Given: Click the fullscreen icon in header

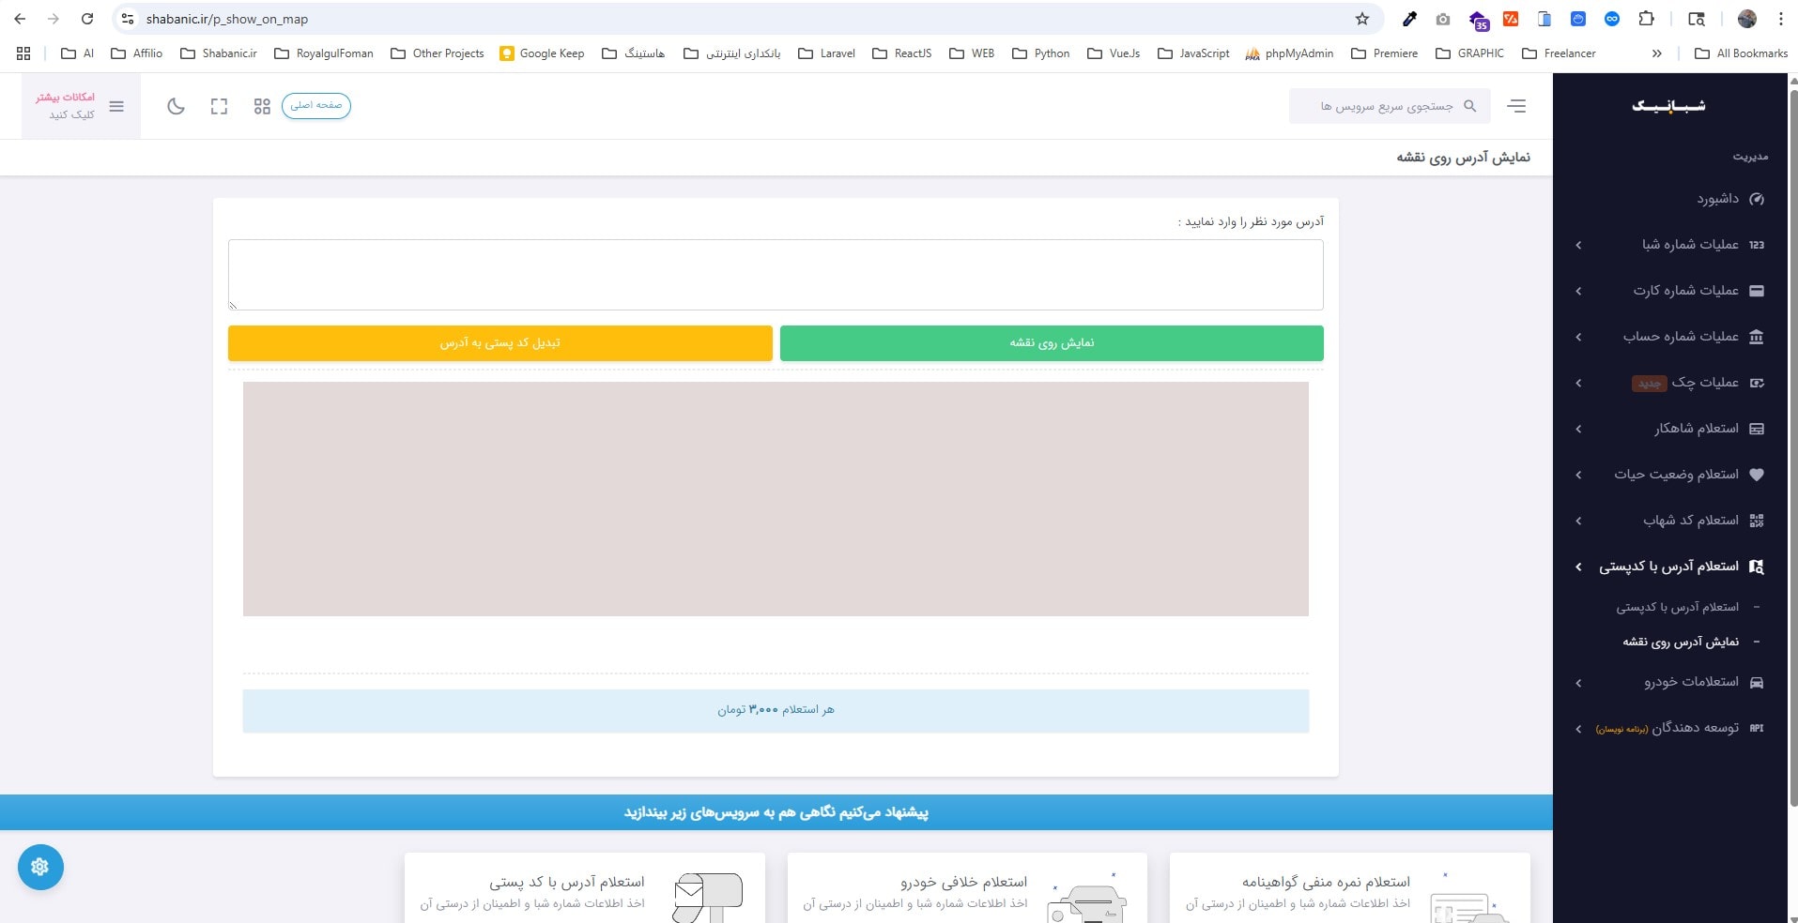Looking at the screenshot, I should click(219, 106).
